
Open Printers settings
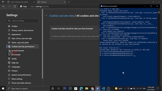tap(15, 71)
